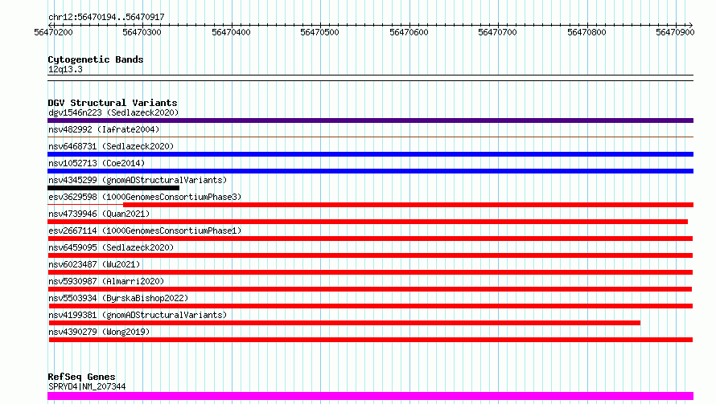Click the chr12:56470194..56470917 region label
716x404 pixels.
coord(106,17)
